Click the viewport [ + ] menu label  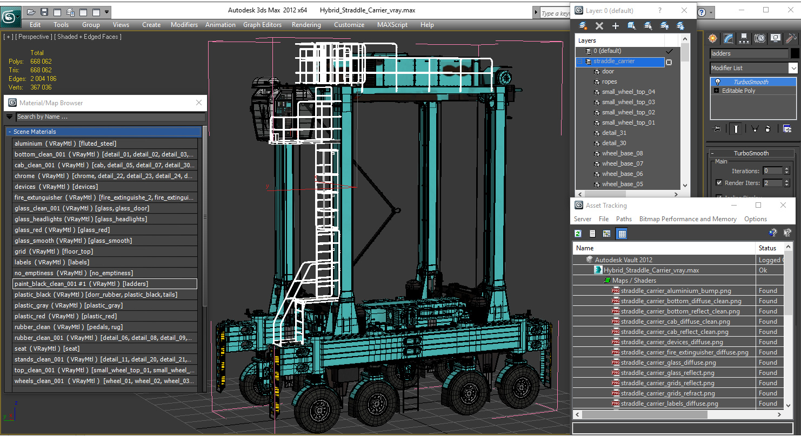point(8,37)
